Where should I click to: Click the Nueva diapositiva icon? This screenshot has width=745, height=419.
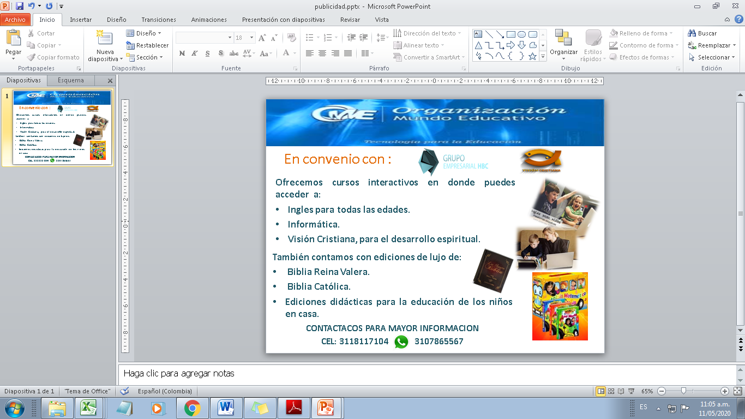104,39
